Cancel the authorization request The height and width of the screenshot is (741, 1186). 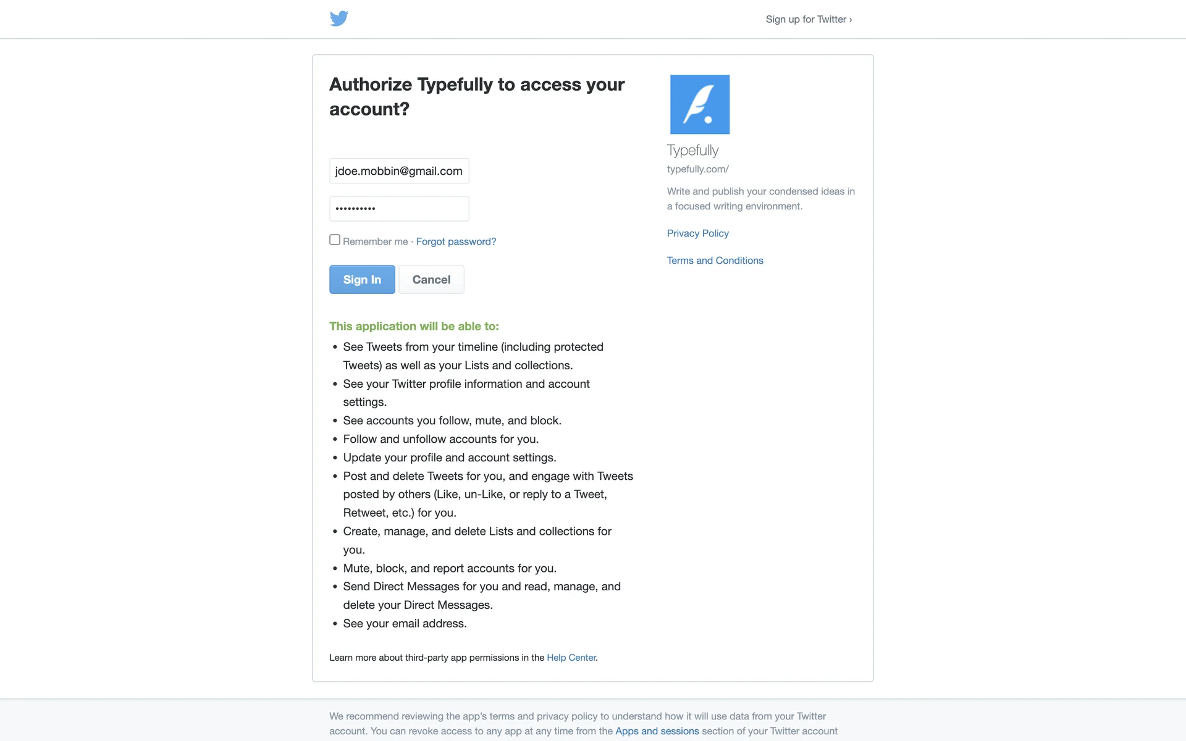pyautogui.click(x=431, y=280)
